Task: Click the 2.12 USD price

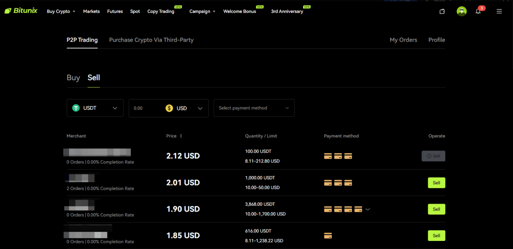Action: pyautogui.click(x=183, y=156)
